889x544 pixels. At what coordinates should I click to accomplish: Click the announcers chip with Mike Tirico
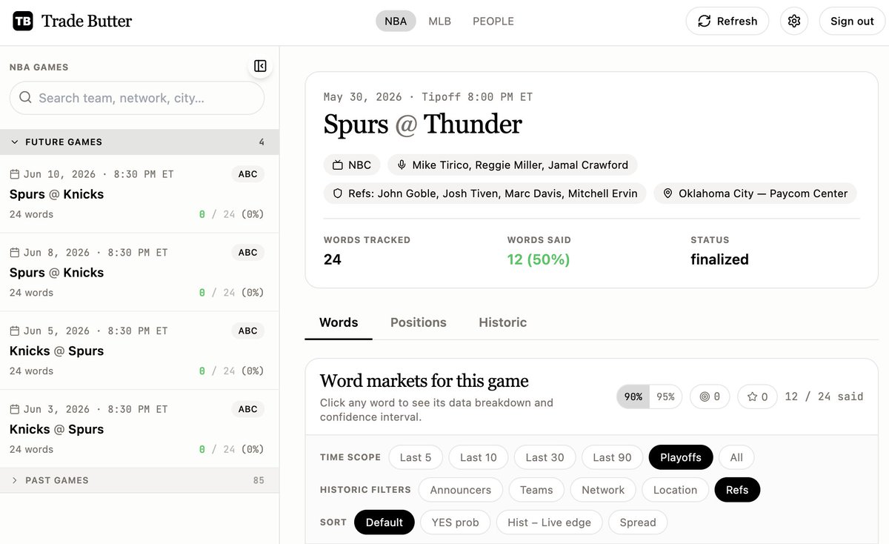tap(513, 165)
